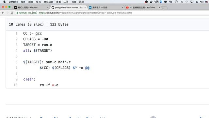Open the Time Machine clock icon in menu bar

(x=176, y=2)
